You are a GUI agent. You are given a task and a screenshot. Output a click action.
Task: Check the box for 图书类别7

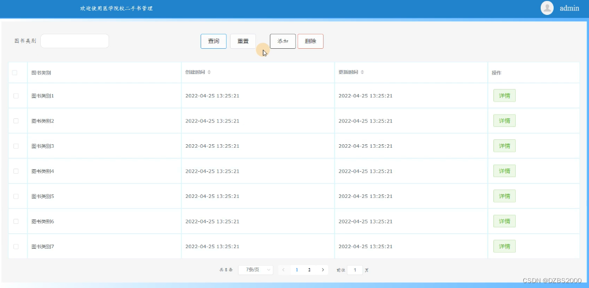click(16, 246)
